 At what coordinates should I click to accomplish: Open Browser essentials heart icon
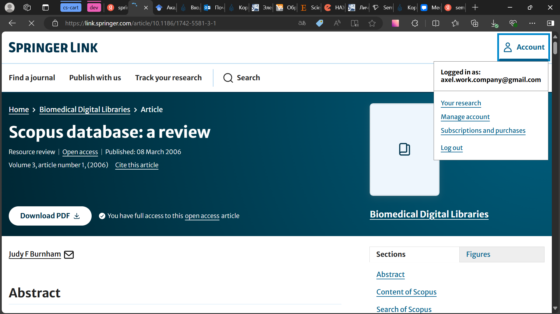tap(513, 23)
